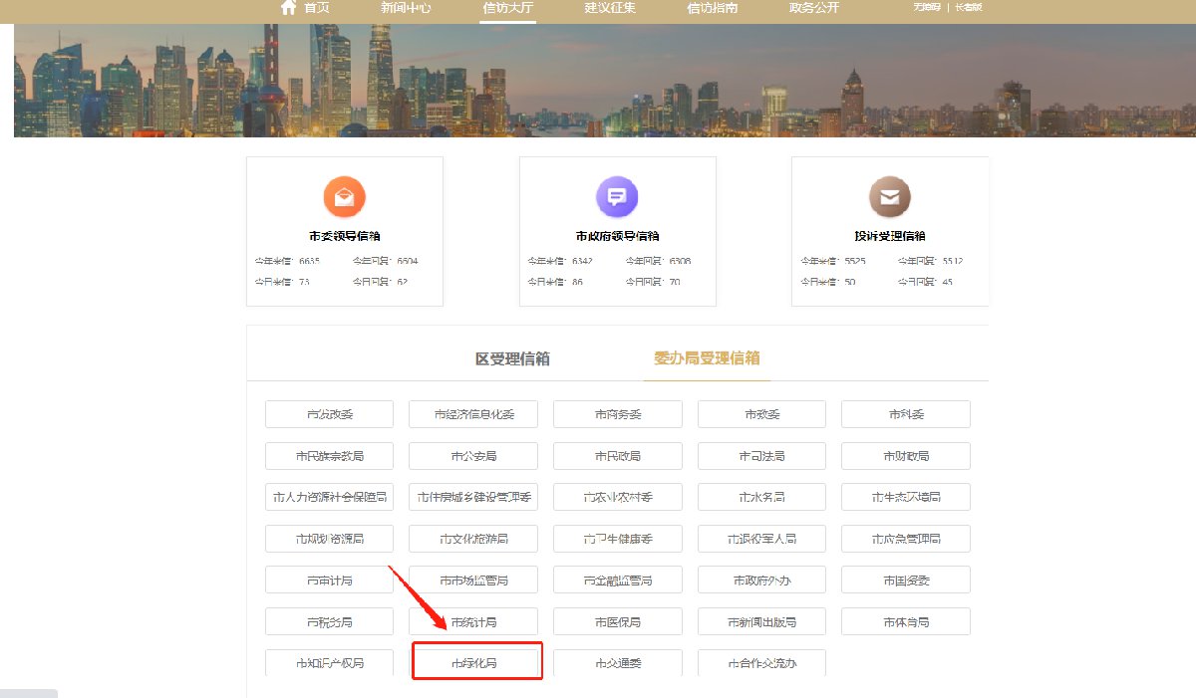Screen dimensions: 1196x698
Task: Enable 无障碍 accessibility mode link
Action: click(x=927, y=7)
